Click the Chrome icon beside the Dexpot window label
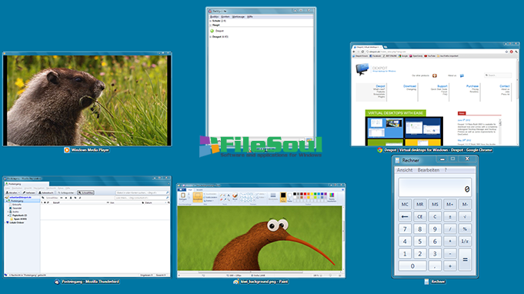Viewport: 524px width, 294px height. point(379,150)
